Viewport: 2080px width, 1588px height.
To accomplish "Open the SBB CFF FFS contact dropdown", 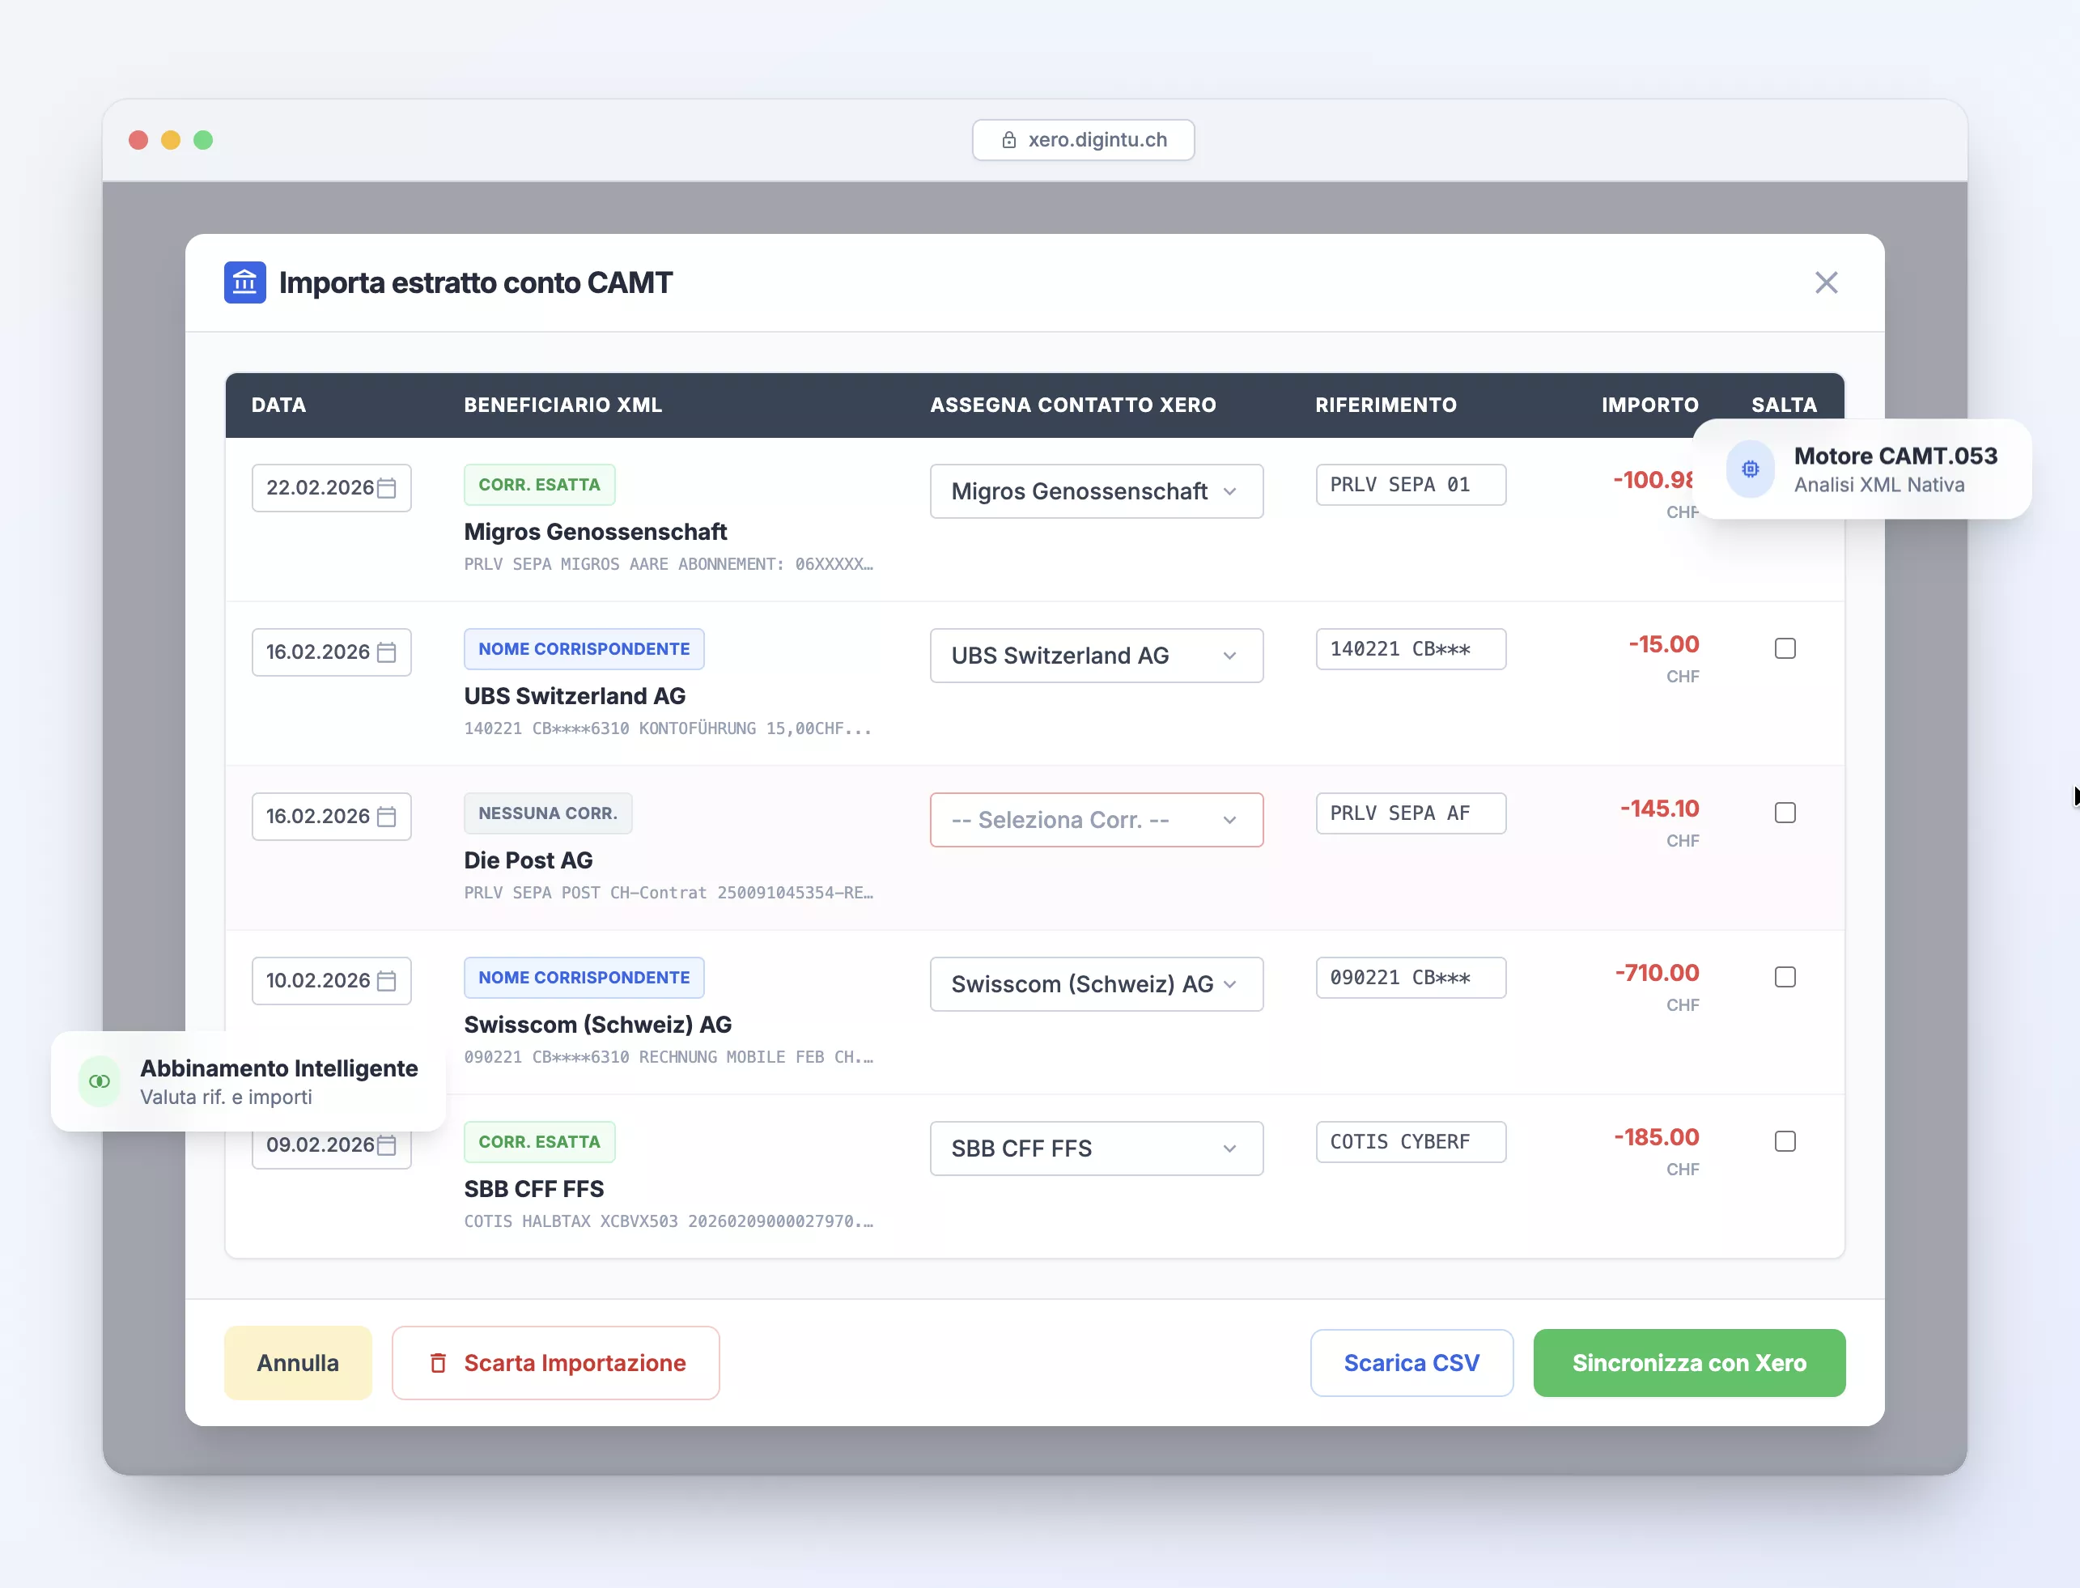I will [x=1096, y=1149].
